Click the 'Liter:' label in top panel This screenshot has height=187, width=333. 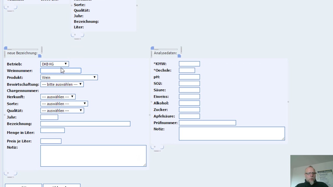coord(79,27)
